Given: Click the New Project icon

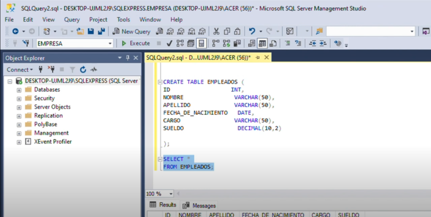Looking at the screenshot, I should tap(46, 32).
